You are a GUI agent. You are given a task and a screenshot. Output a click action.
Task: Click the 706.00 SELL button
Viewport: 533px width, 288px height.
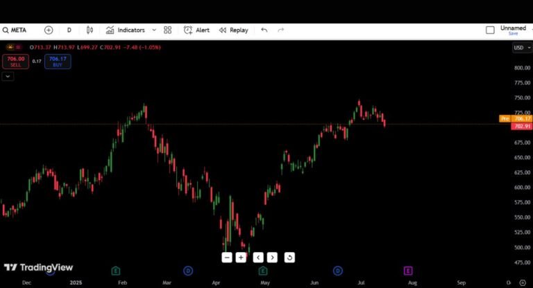16,62
